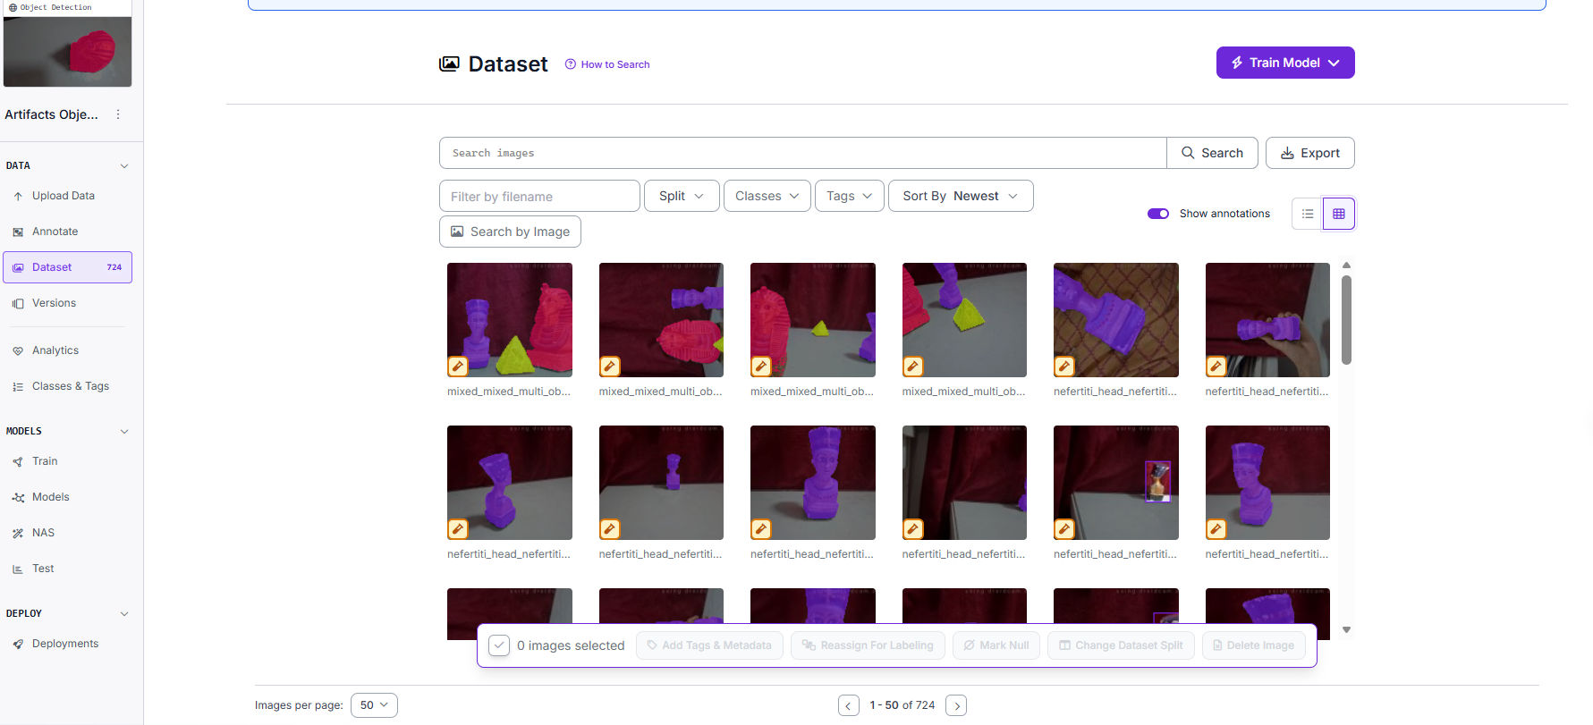Open first mixed_mixed_multi_ob image thumbnail
Screen dimensions: 1593x725
click(510, 319)
